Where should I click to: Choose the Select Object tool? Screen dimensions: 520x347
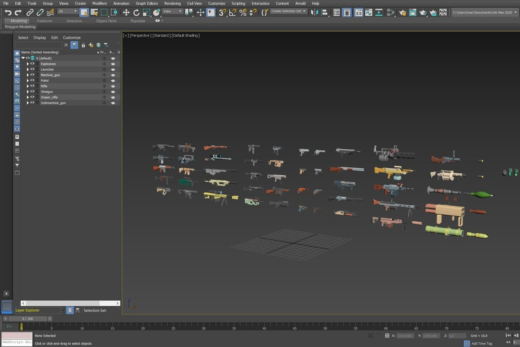[84, 13]
